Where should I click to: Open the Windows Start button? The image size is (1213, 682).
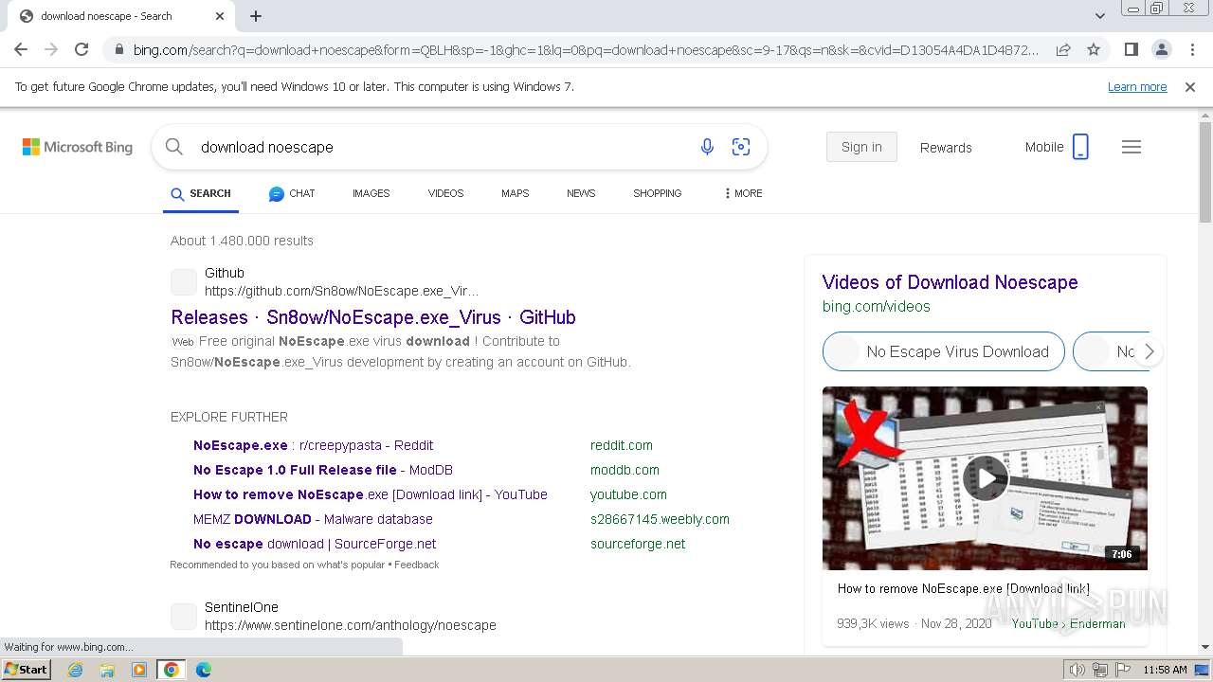(27, 670)
